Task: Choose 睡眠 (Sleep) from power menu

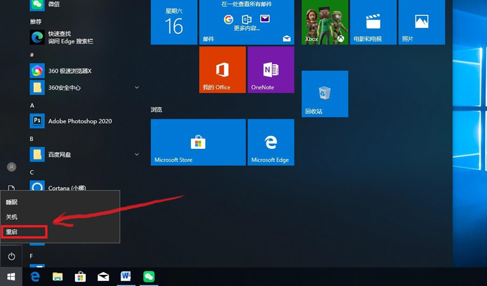Action: (60, 202)
